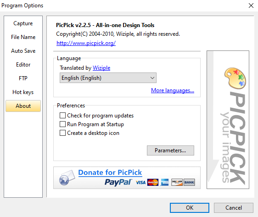The width and height of the screenshot is (258, 217).
Task: Open the Donate for PicPick link
Action: (110, 172)
